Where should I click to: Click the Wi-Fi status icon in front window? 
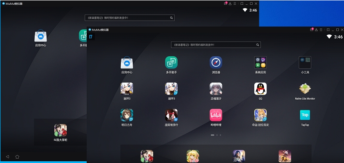tap(329, 37)
